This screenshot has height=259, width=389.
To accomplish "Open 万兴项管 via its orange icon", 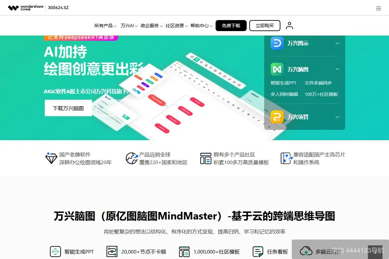I will click(277, 117).
